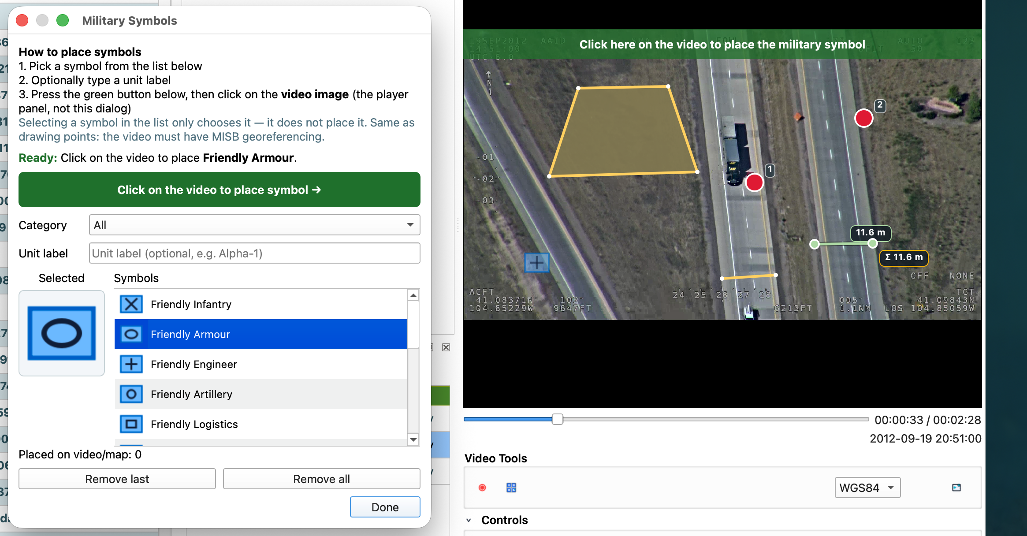1027x536 pixels.
Task: Close the Military Symbols dialog
Action: point(22,20)
